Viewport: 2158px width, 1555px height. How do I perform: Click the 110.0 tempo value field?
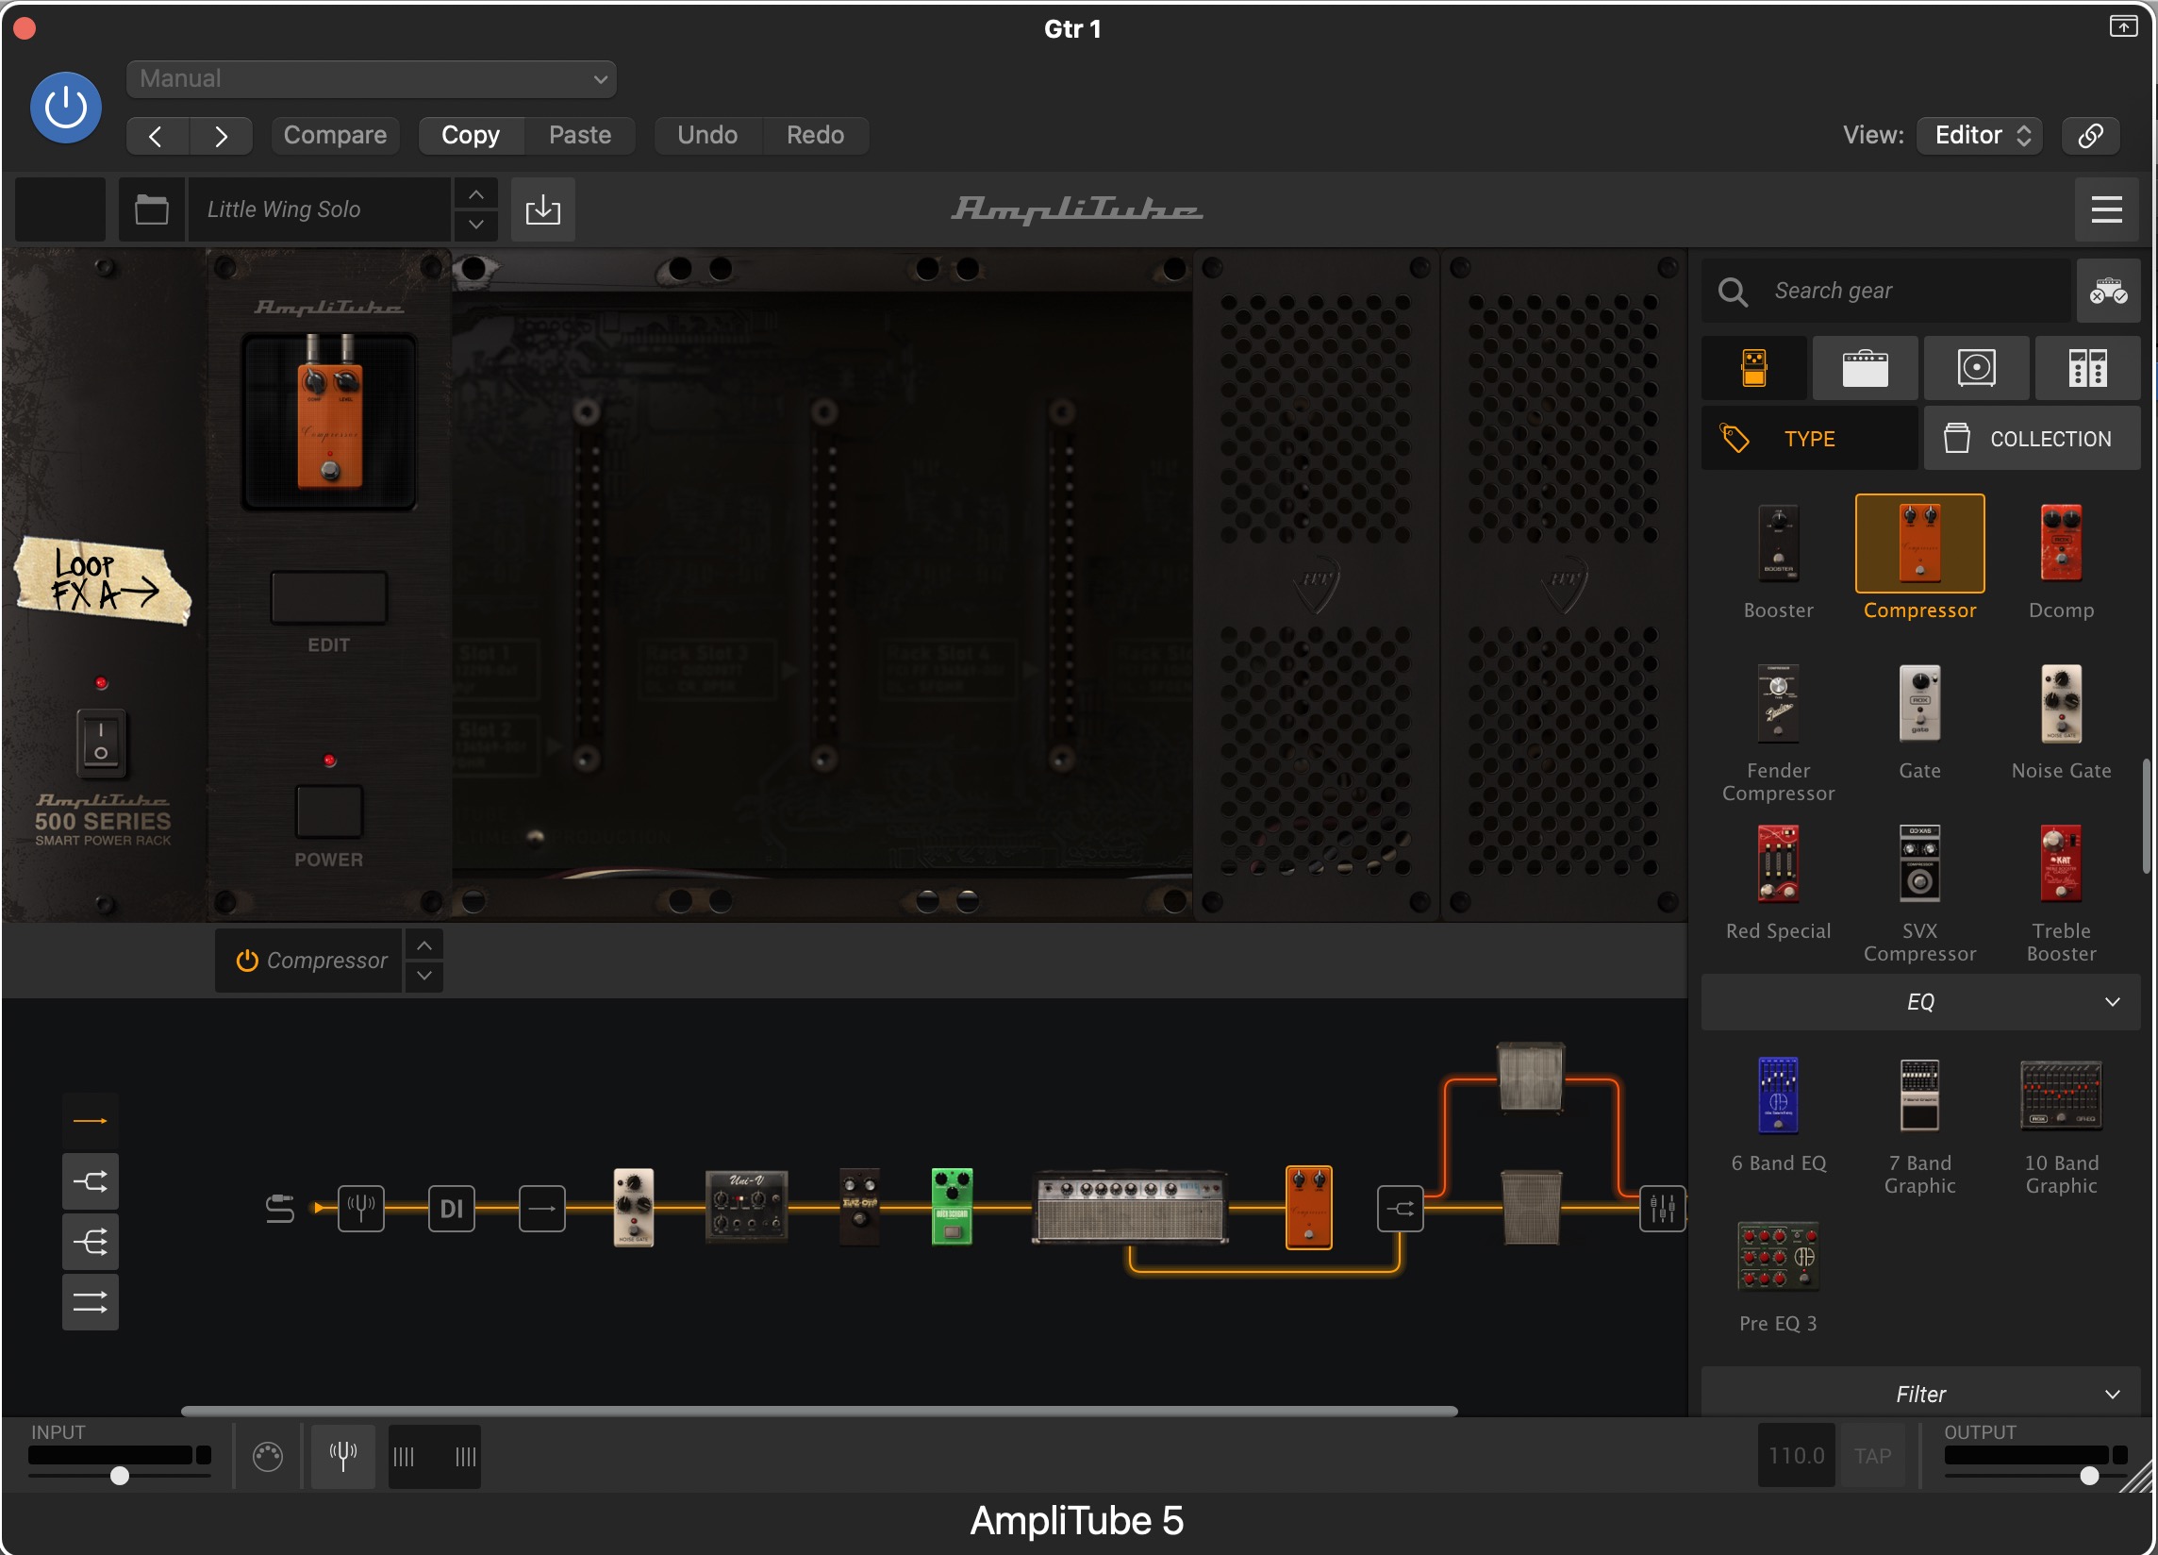(1797, 1456)
